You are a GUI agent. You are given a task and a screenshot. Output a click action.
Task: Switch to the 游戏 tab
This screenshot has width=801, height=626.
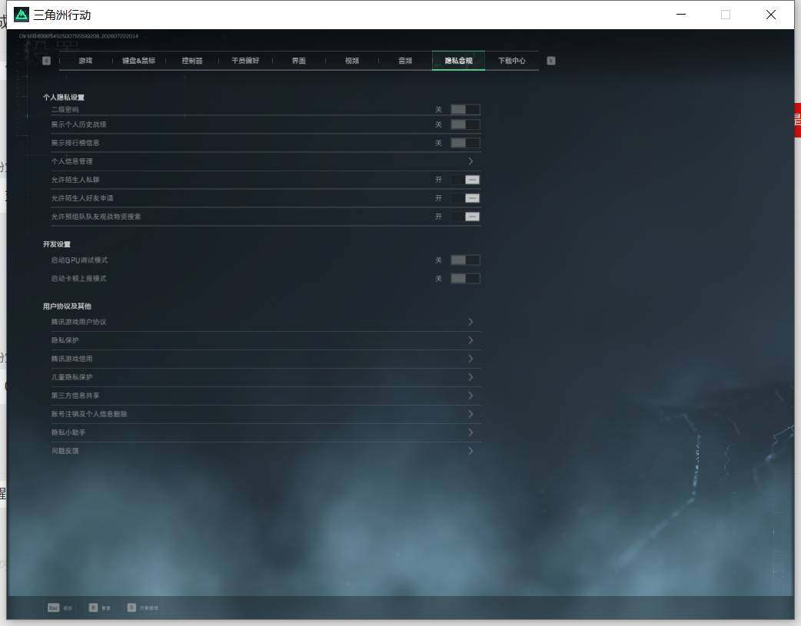tap(85, 61)
